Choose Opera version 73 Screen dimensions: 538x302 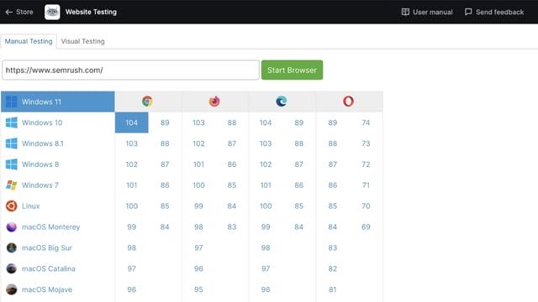click(366, 143)
